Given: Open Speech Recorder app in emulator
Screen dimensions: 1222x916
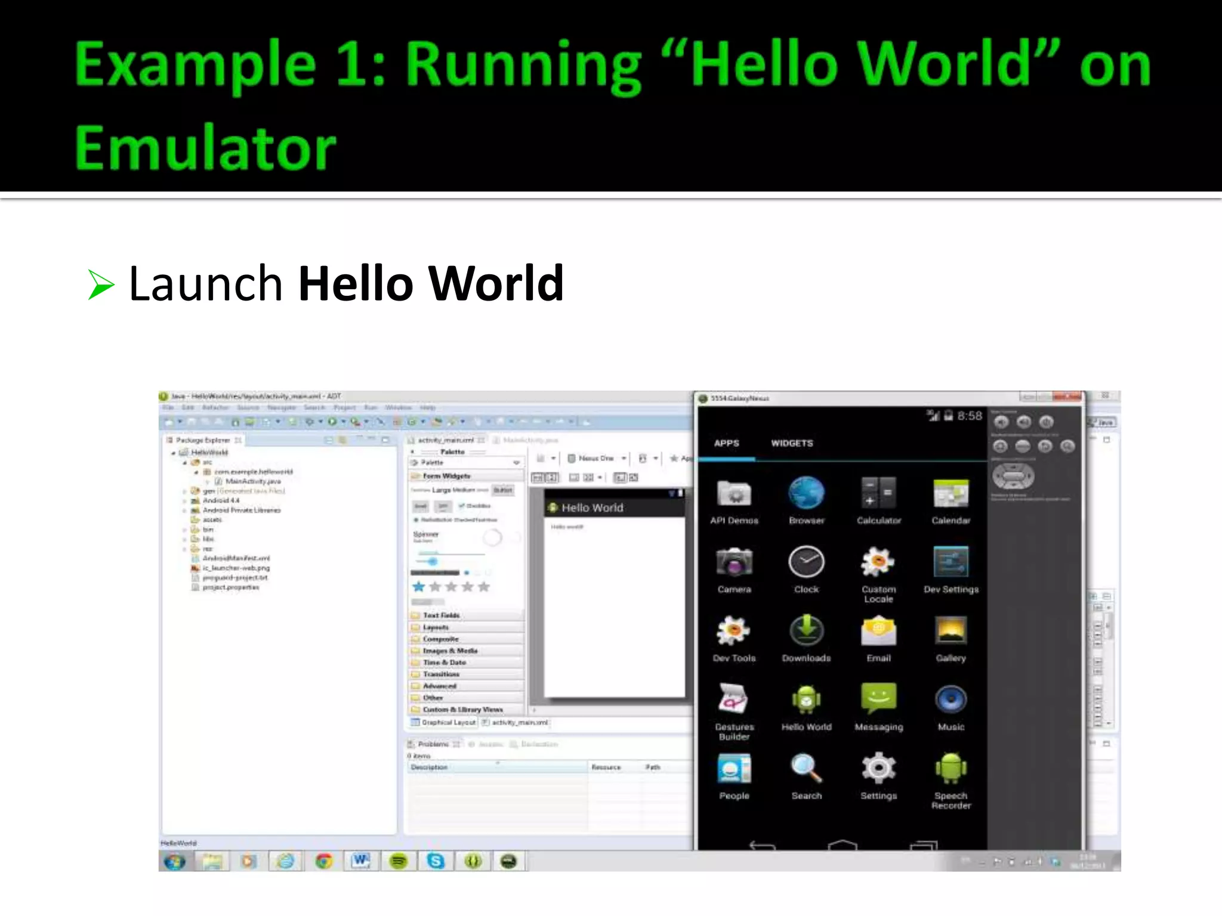Looking at the screenshot, I should coord(951,781).
